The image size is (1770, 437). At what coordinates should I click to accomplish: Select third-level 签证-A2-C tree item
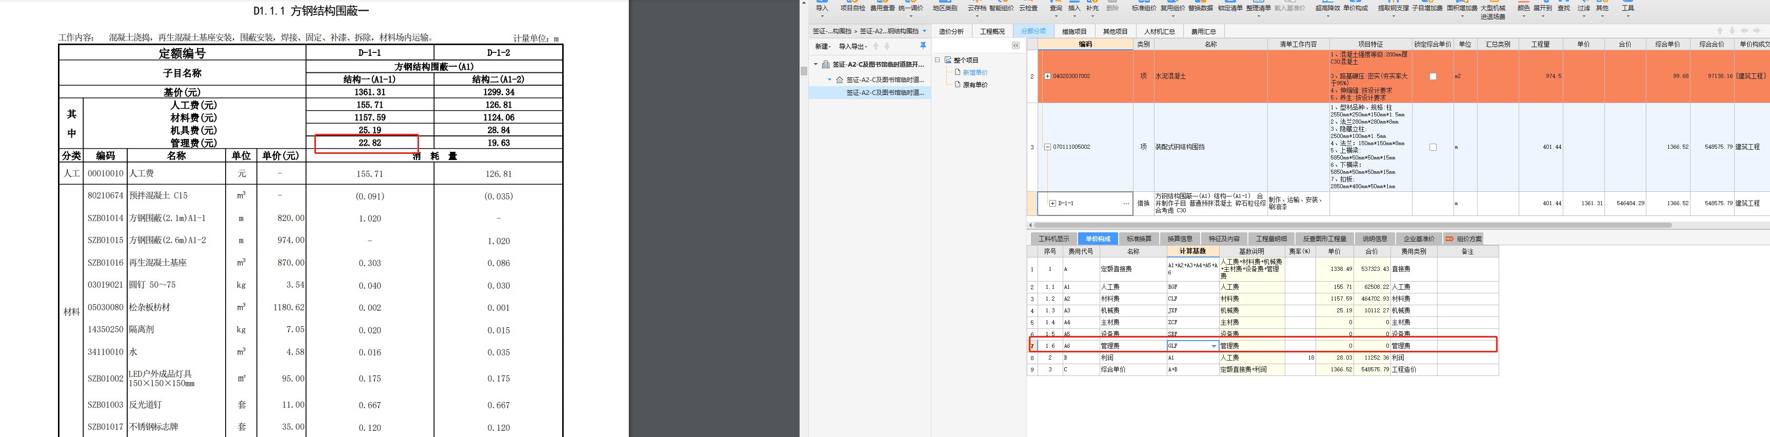[x=884, y=92]
